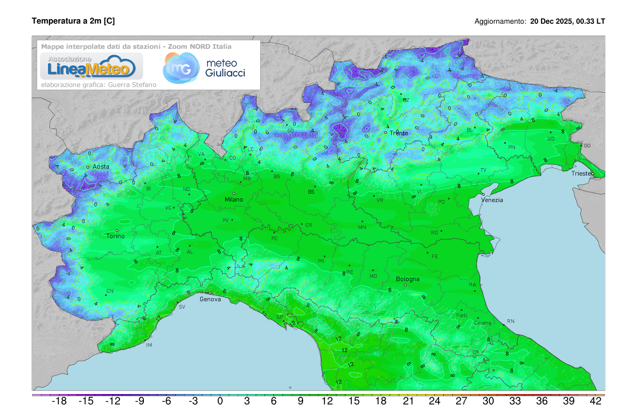Click the Temperatura a 2m title
Image resolution: width=637 pixels, height=419 pixels.
[74, 22]
